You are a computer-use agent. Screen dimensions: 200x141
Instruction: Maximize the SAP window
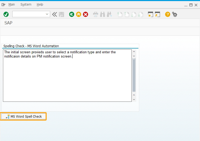(x=191, y=5)
